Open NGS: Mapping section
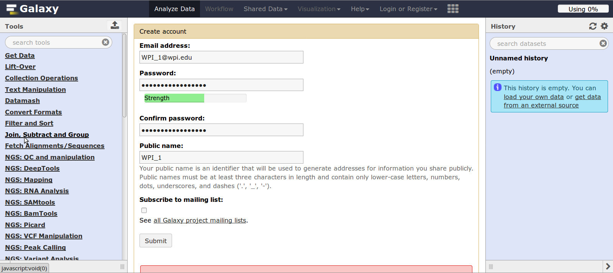Image resolution: width=613 pixels, height=273 pixels. (x=29, y=180)
